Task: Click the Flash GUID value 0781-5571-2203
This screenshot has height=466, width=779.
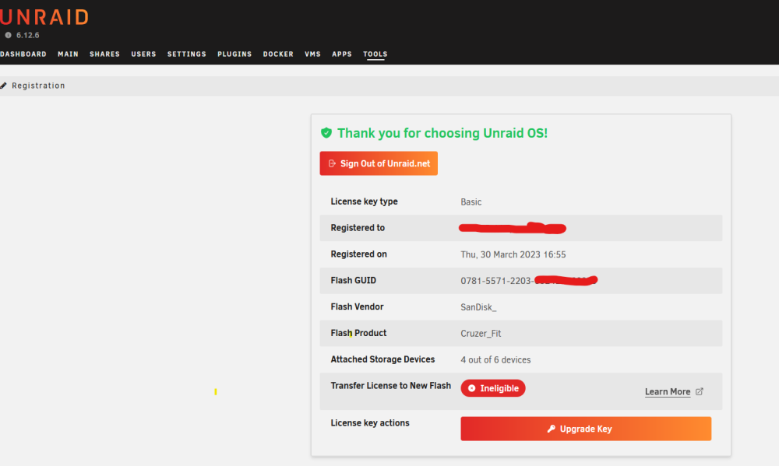Action: tap(495, 281)
